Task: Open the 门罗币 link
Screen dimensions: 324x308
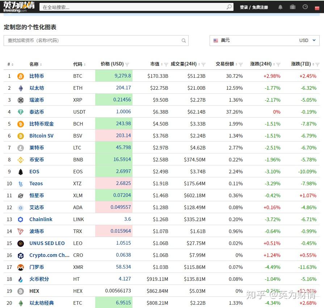Action: pyautogui.click(x=37, y=267)
